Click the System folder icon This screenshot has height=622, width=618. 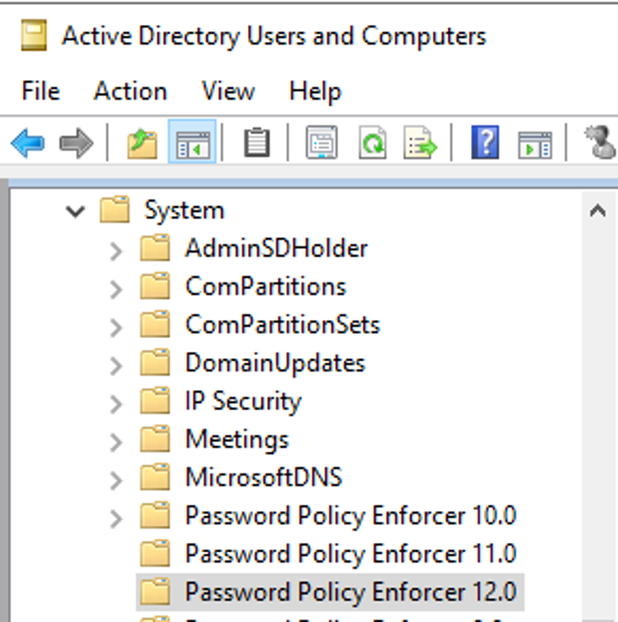(x=114, y=209)
